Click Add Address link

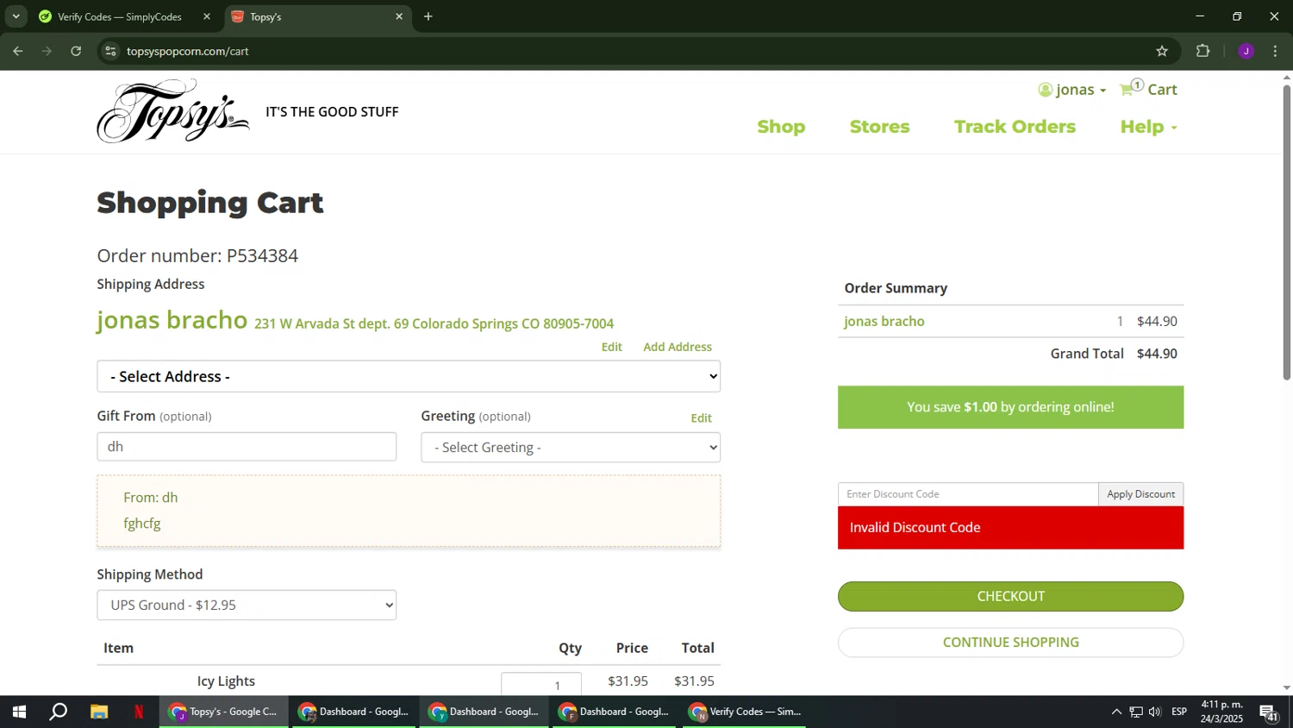tap(678, 347)
